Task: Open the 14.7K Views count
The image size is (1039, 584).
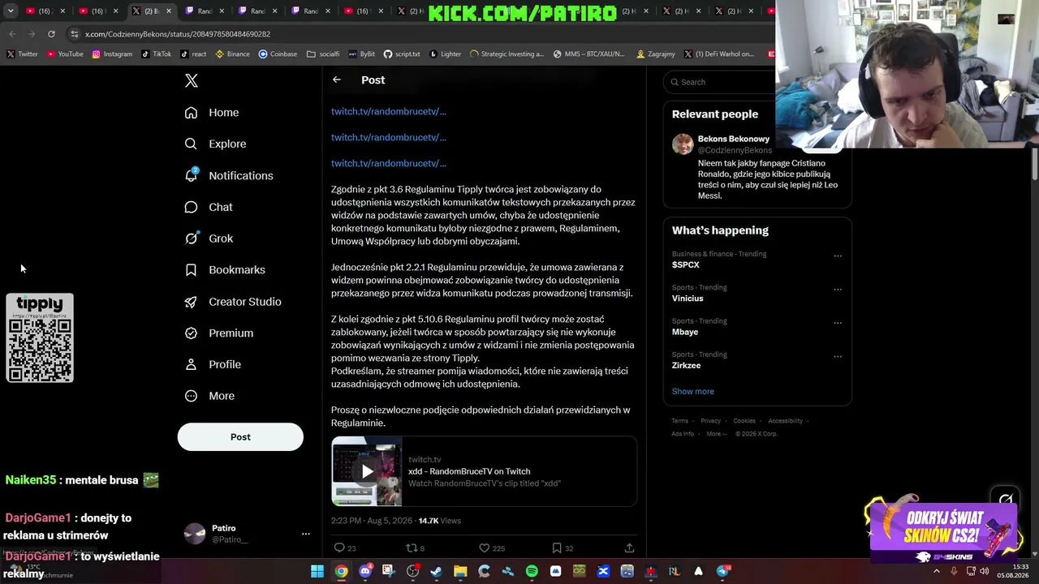Action: 439,521
